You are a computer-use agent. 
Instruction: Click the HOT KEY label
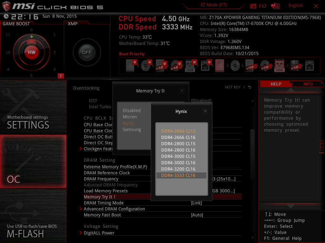233,87
